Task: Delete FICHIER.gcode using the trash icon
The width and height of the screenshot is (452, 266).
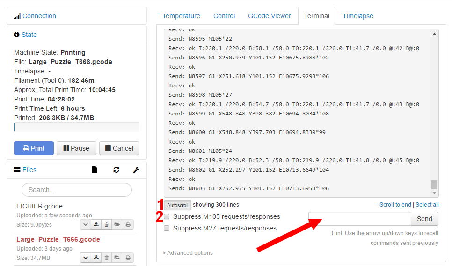Action: coord(107,224)
